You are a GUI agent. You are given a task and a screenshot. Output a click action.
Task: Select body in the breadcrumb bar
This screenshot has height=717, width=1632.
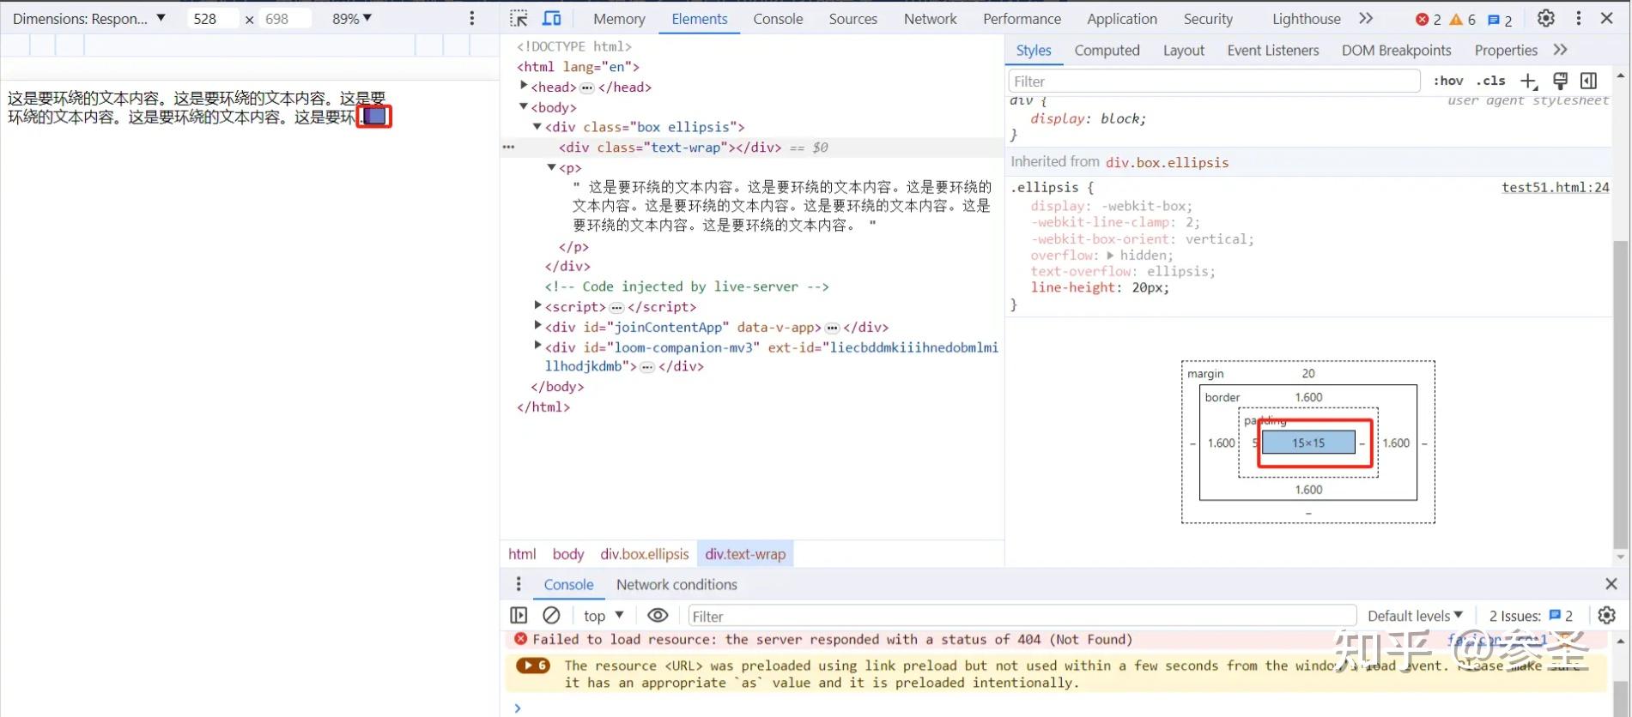click(x=568, y=554)
